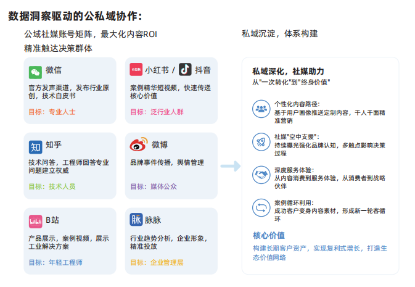415x287 pixels.
Task: Click the circular arrows recycle icon
Action: pyautogui.click(x=261, y=207)
